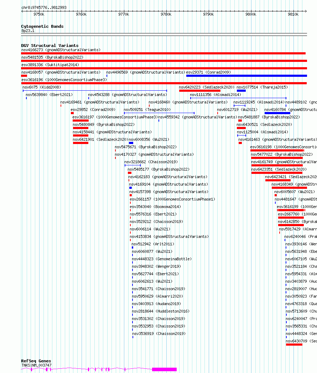Select nsv3218662 Chaisson2019 label
This screenshot has height=373, width=317.
(x=151, y=162)
